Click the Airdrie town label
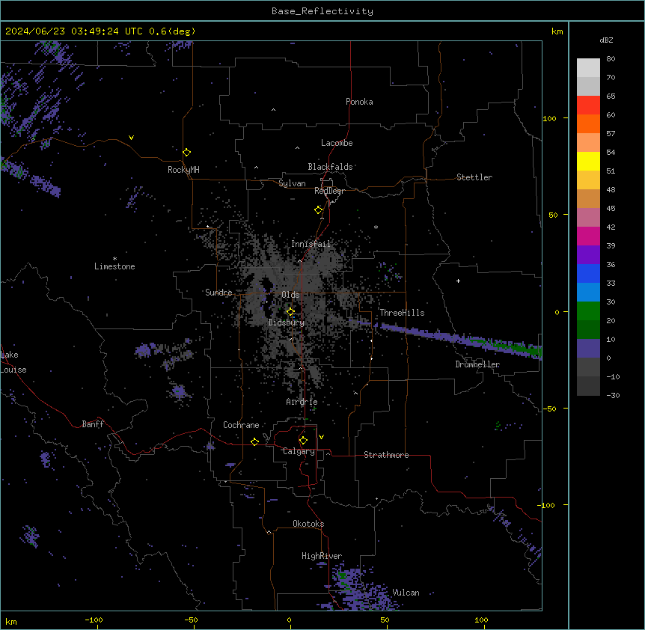This screenshot has height=630, width=645. click(x=302, y=402)
